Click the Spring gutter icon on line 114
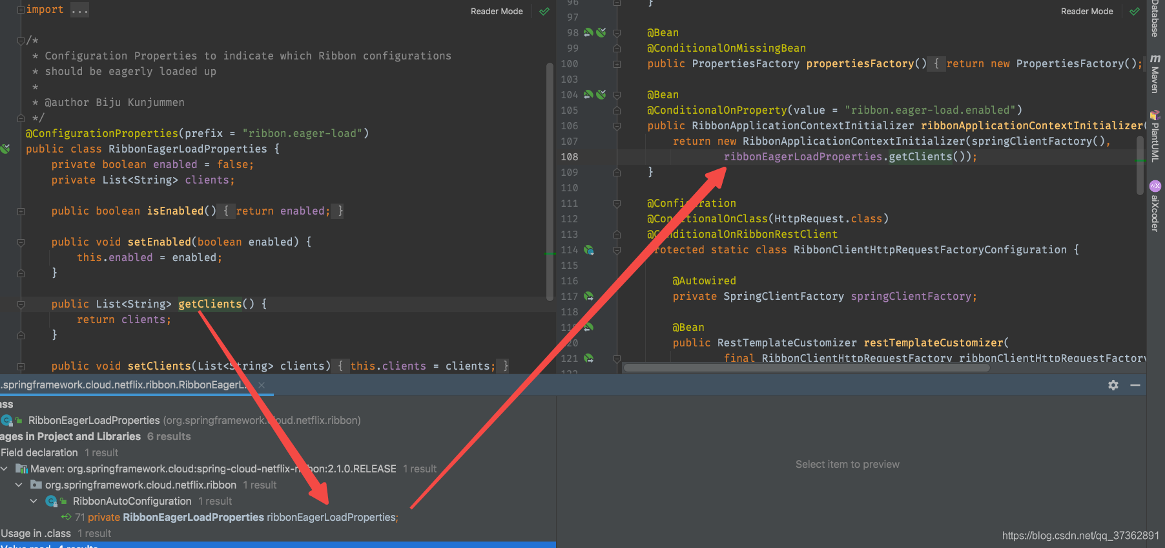 589,250
